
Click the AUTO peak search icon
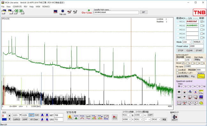pos(76,117)
